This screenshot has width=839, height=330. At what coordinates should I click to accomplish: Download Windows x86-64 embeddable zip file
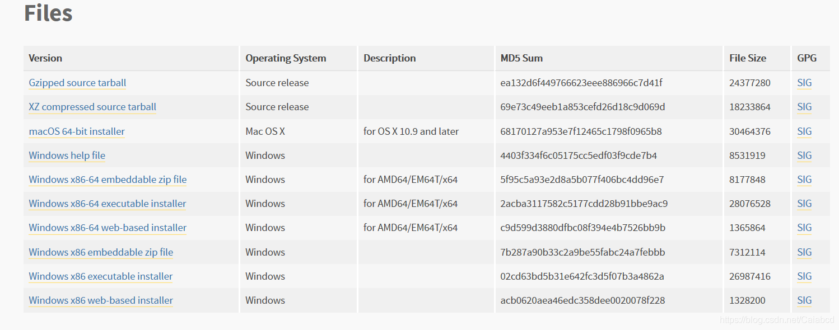coord(108,180)
